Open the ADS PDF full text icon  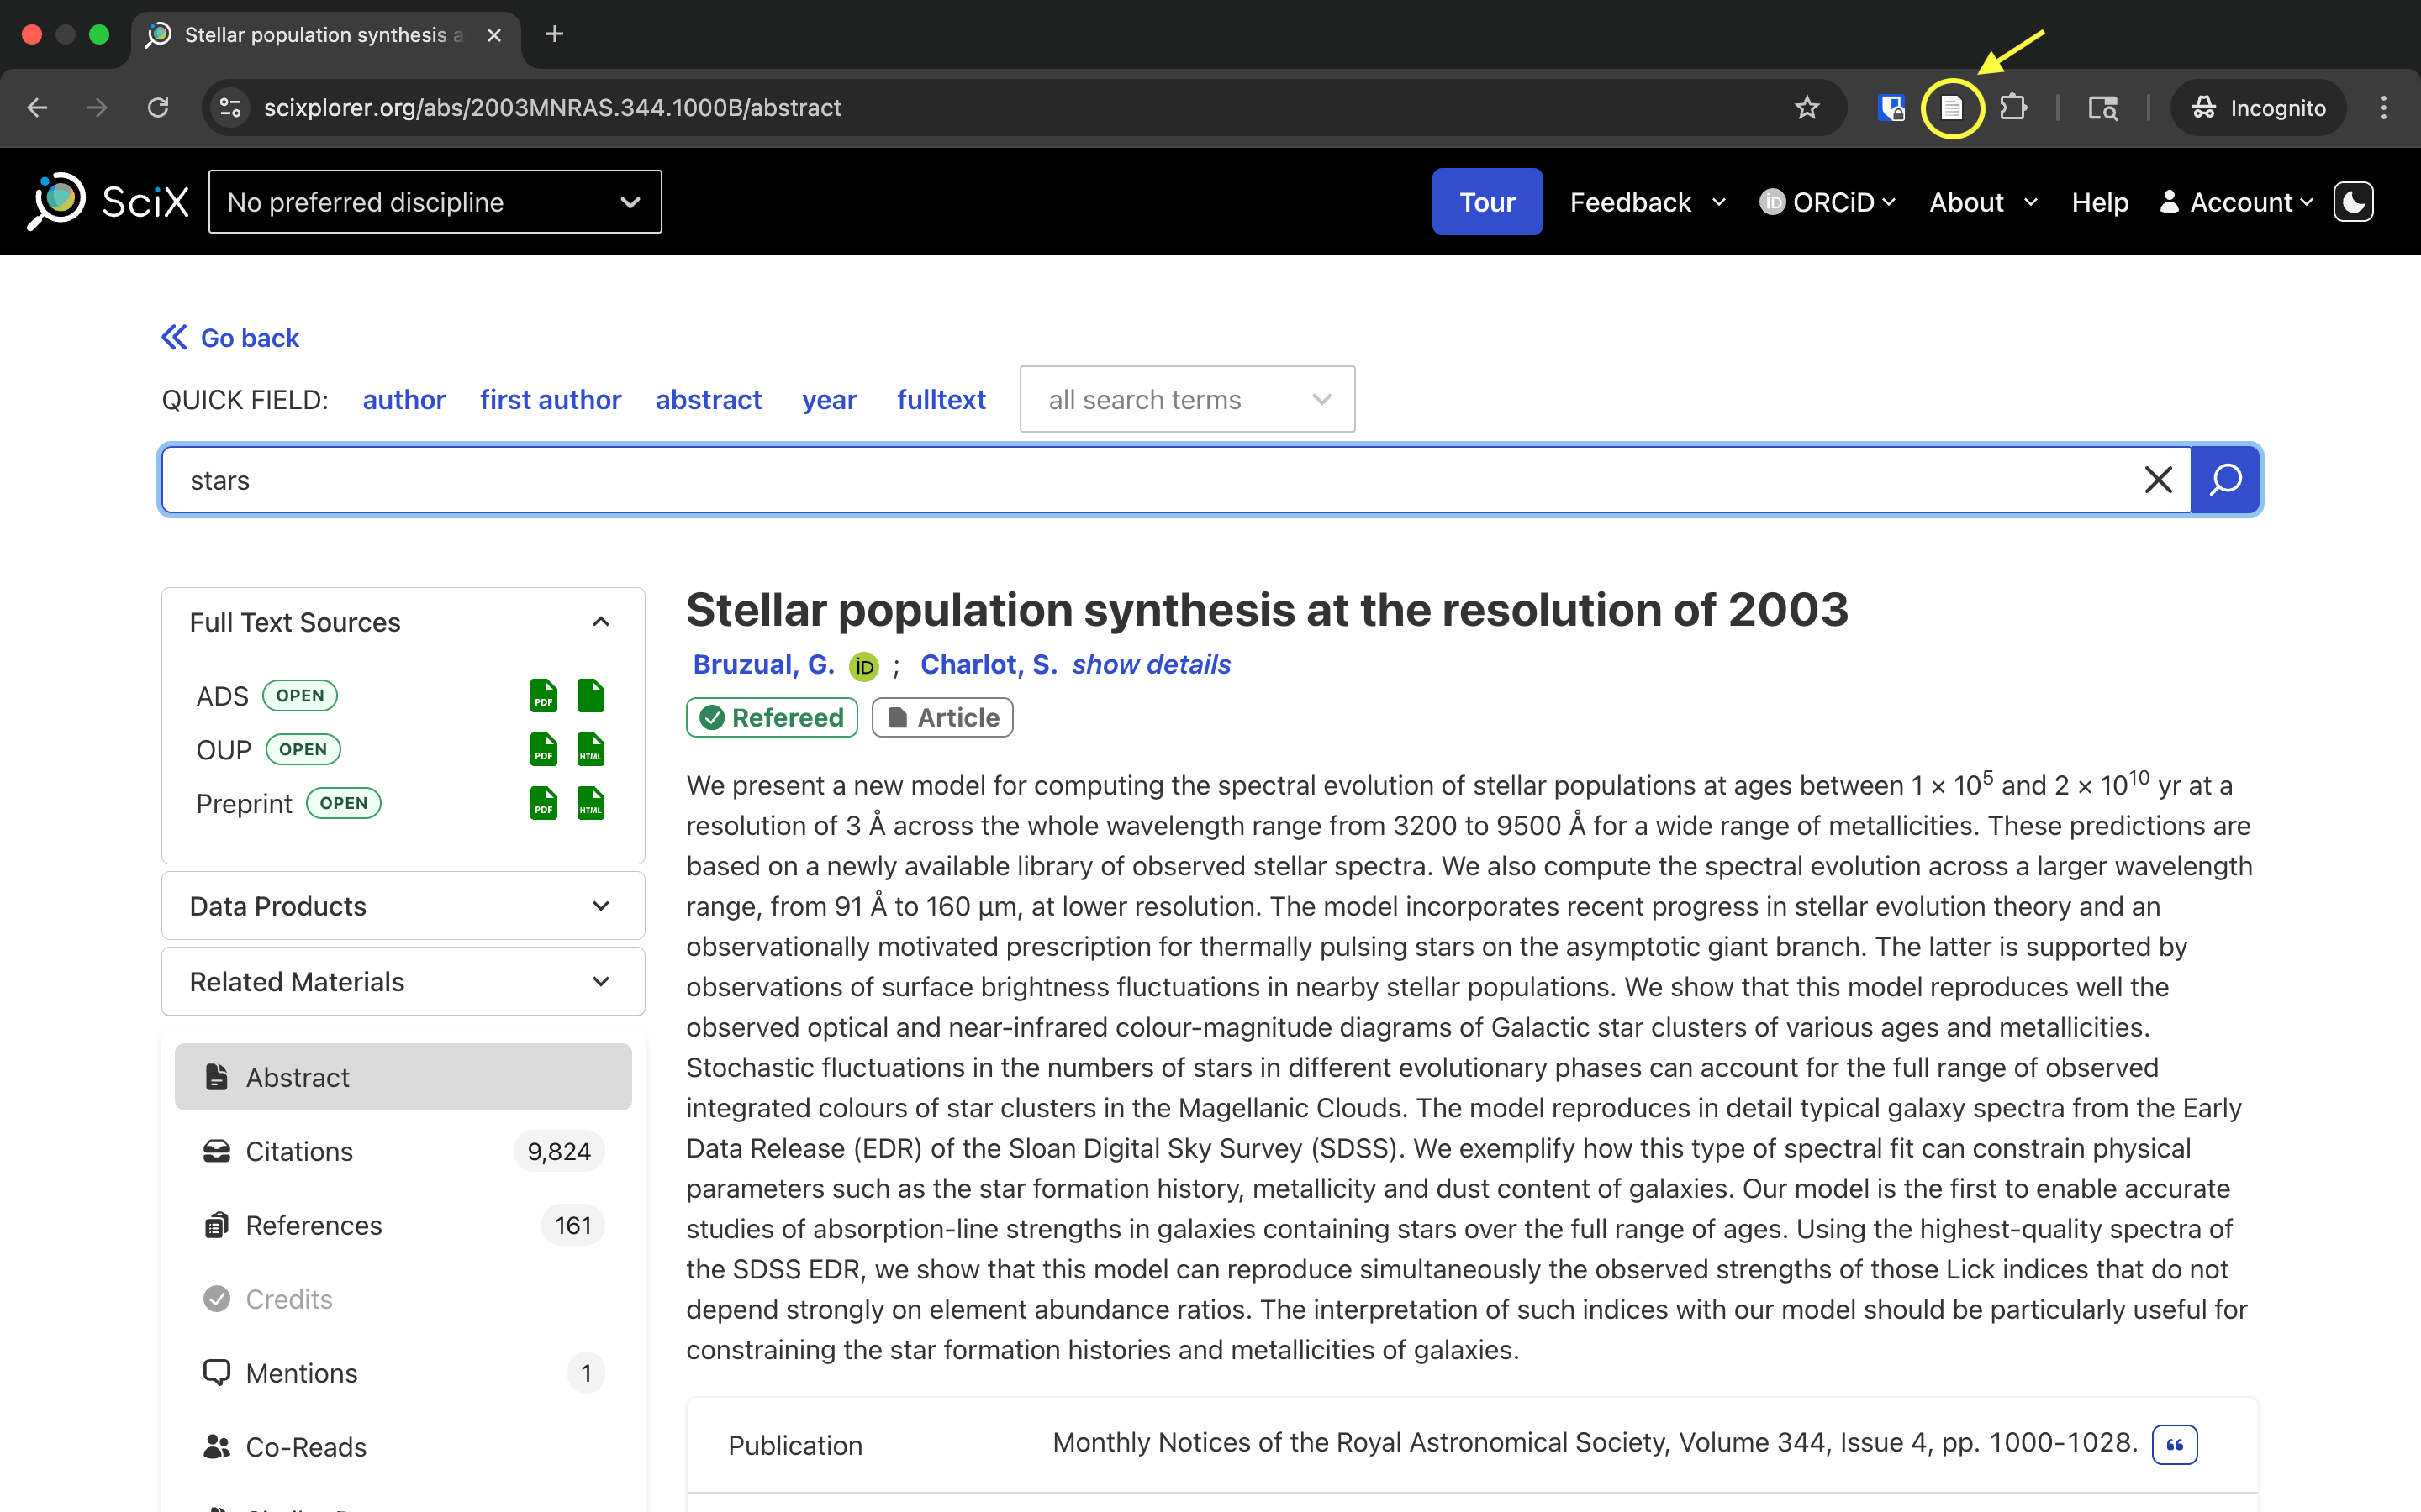543,696
